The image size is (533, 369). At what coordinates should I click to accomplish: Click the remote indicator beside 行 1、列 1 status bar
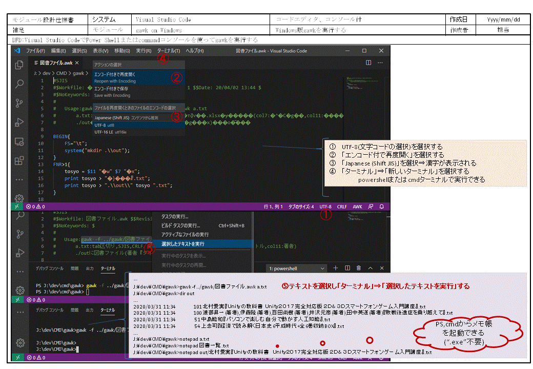pyautogui.click(x=16, y=206)
